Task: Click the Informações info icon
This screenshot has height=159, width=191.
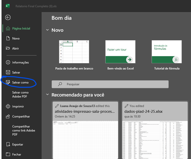Action: [x=8, y=62]
